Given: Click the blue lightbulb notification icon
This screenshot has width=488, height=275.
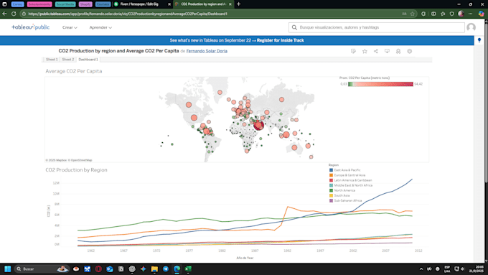Looking at the screenshot, I should (479, 40).
